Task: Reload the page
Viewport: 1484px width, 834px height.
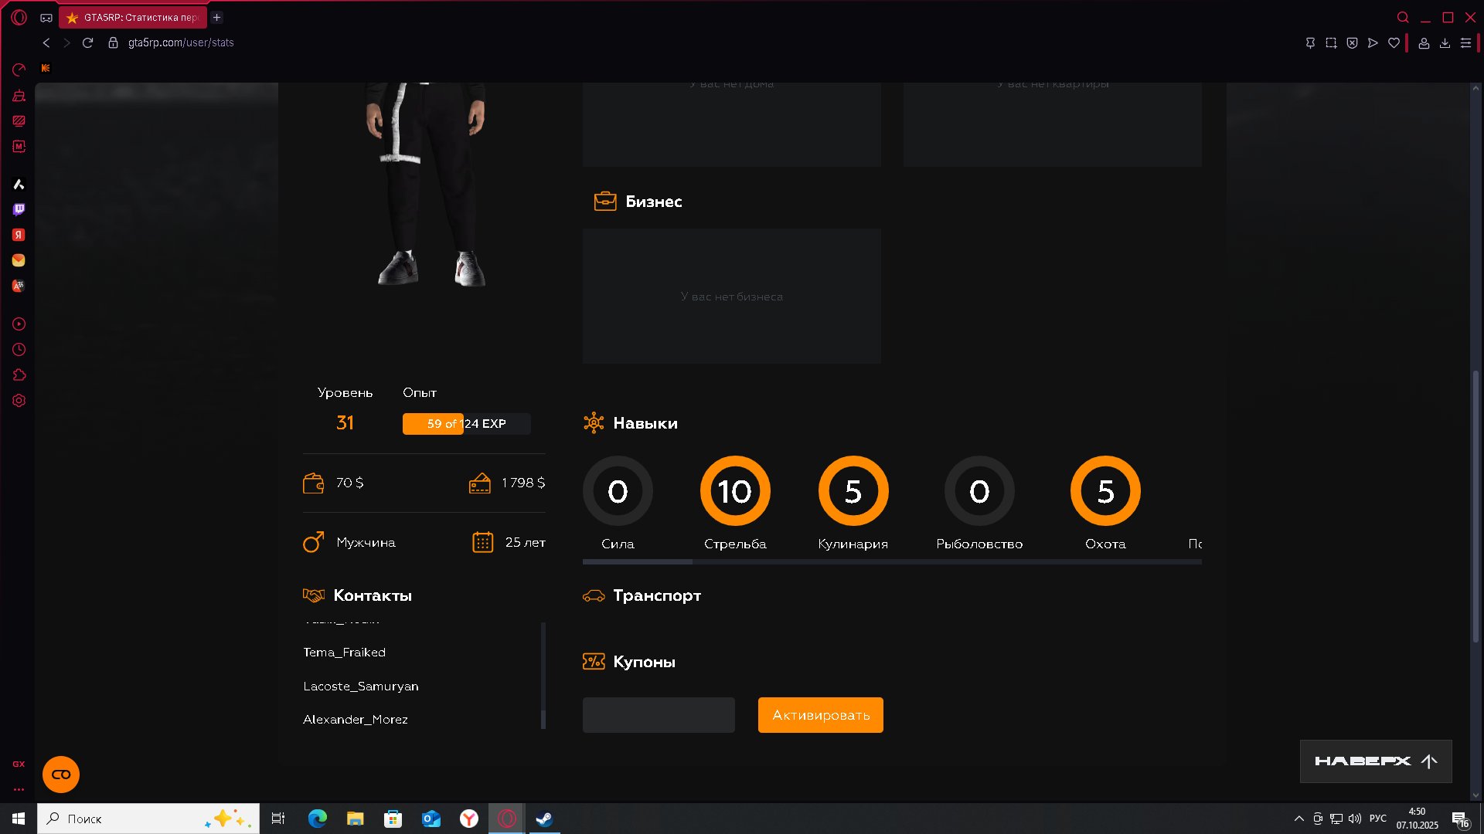Action: point(87,42)
